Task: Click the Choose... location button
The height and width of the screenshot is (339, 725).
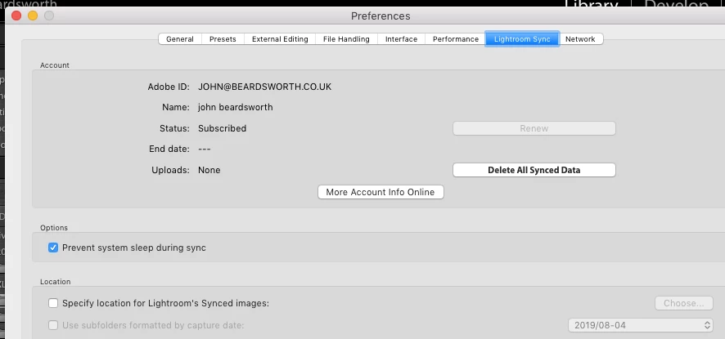Action: coord(684,303)
